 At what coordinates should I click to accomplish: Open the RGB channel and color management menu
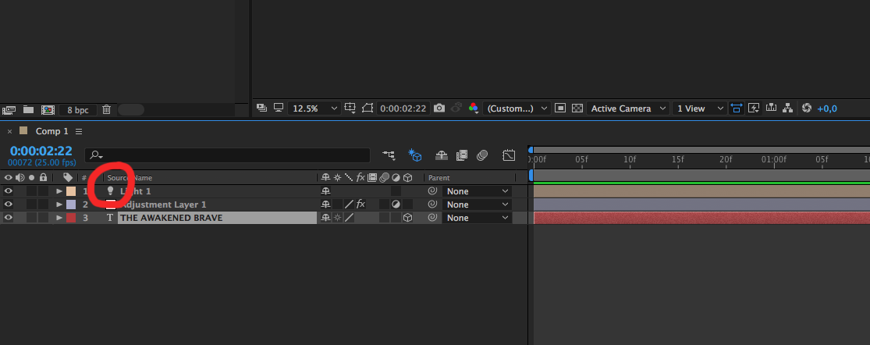tap(474, 108)
